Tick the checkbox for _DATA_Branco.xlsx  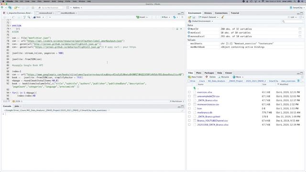(189, 100)
